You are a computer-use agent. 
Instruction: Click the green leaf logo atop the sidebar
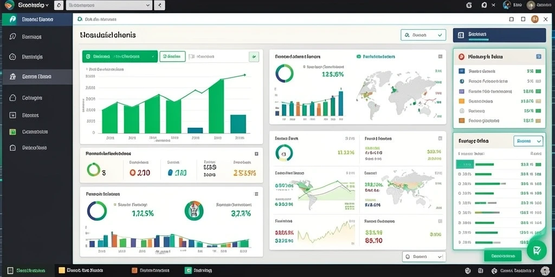(x=12, y=19)
